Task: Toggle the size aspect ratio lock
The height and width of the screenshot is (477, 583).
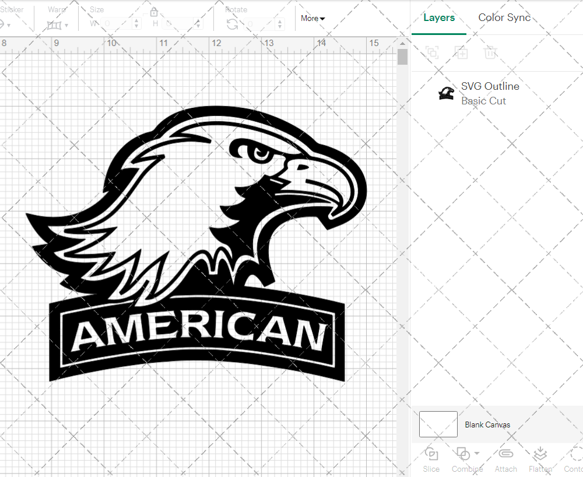Action: (154, 12)
